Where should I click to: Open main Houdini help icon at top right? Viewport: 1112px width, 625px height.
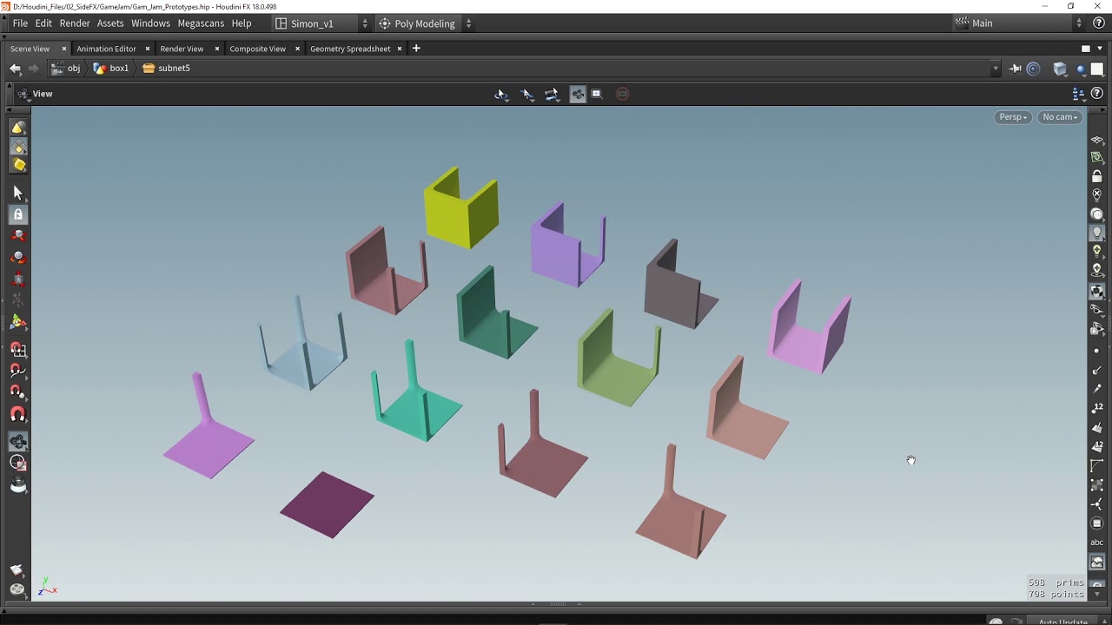pyautogui.click(x=1099, y=23)
